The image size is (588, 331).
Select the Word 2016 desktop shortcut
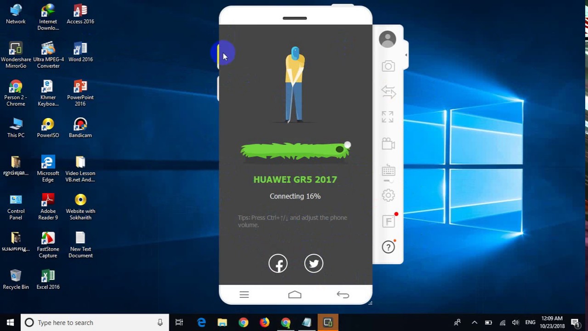point(80,52)
